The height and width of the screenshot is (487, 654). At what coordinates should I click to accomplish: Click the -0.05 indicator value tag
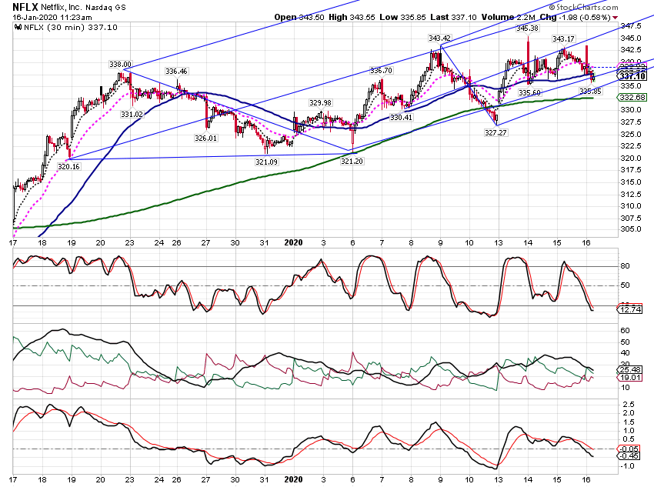click(x=629, y=449)
